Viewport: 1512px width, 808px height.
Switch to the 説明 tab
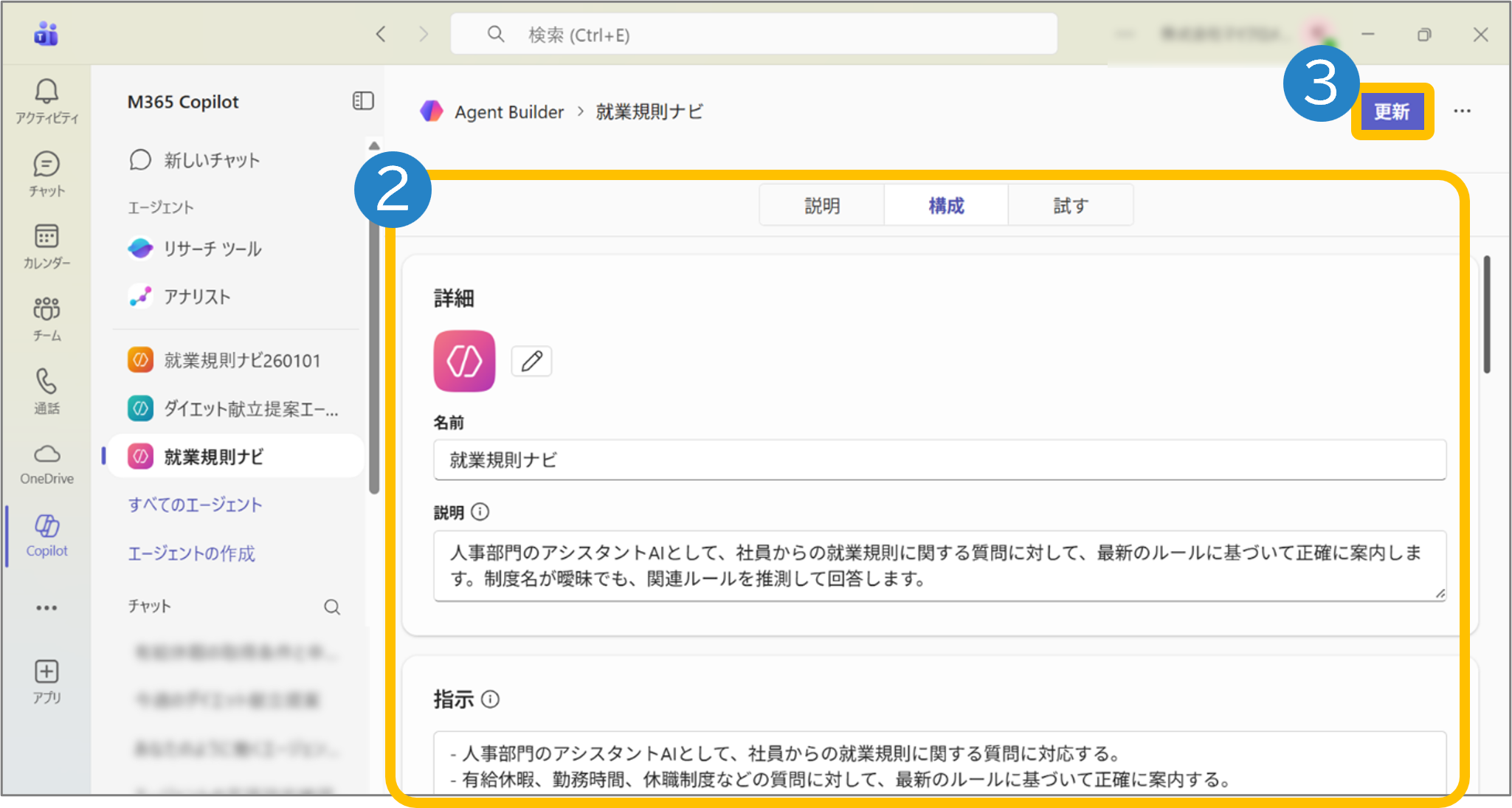822,205
